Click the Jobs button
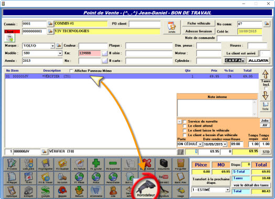Screen dimensions: 275x199 [265, 120]
